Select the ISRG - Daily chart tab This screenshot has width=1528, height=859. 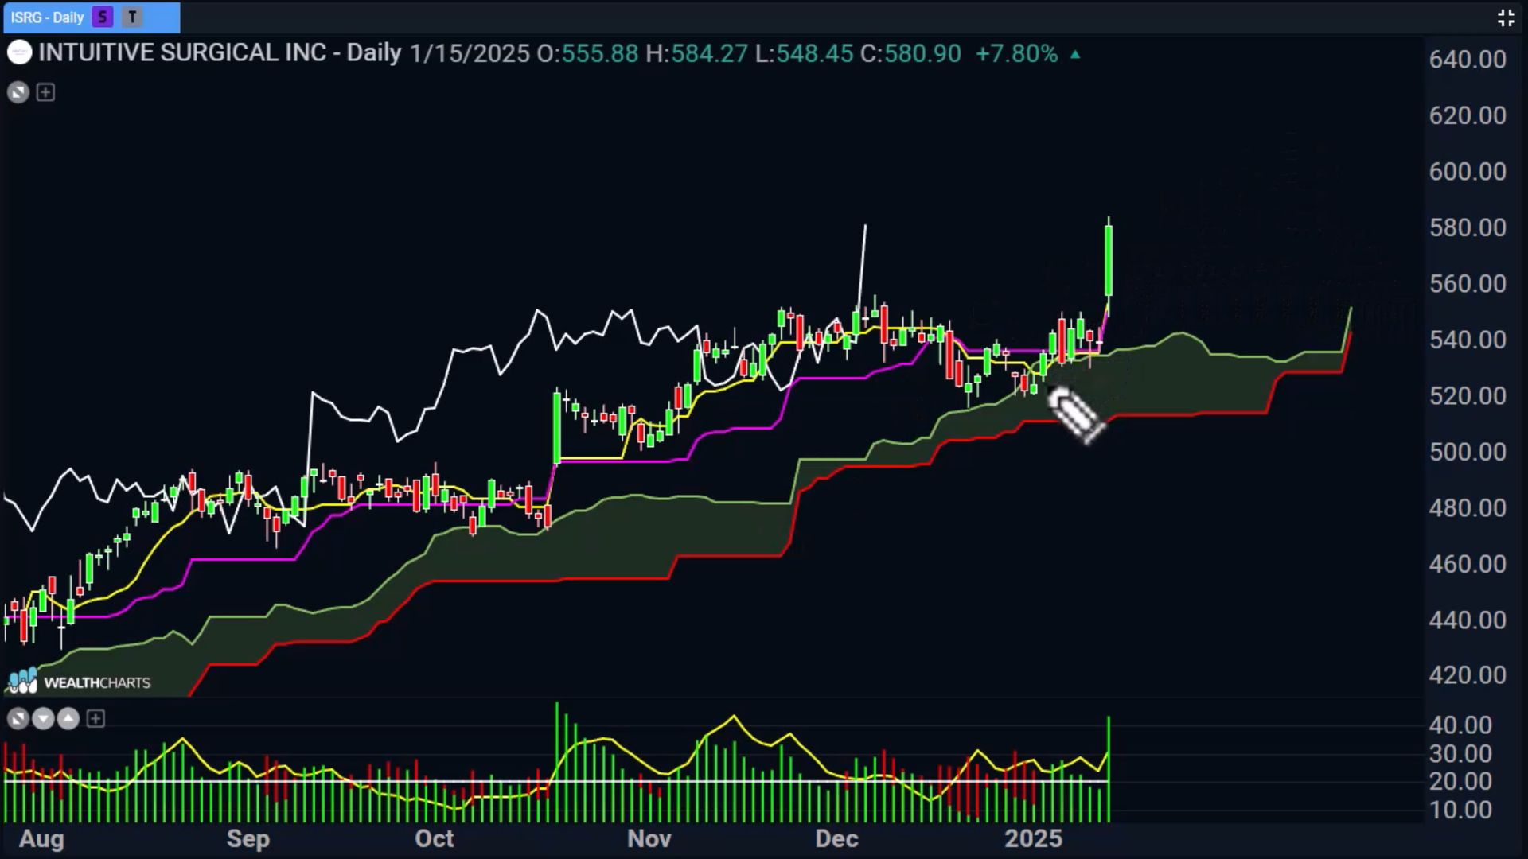coord(92,17)
